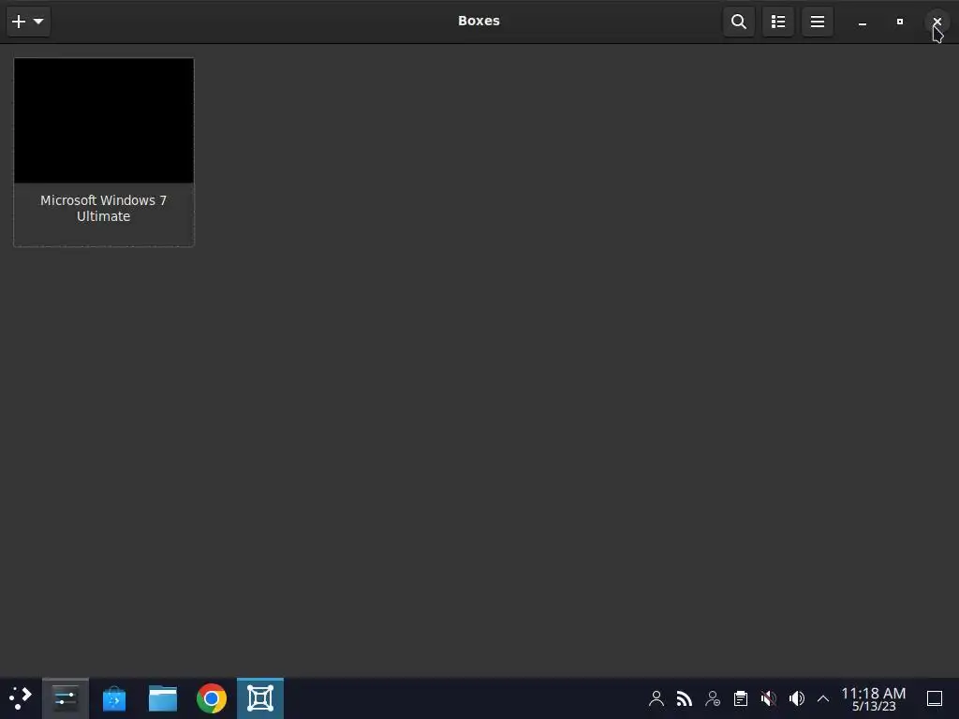Viewport: 959px width, 719px height.
Task: Open the new box plus dropdown
Action: pyautogui.click(x=28, y=22)
